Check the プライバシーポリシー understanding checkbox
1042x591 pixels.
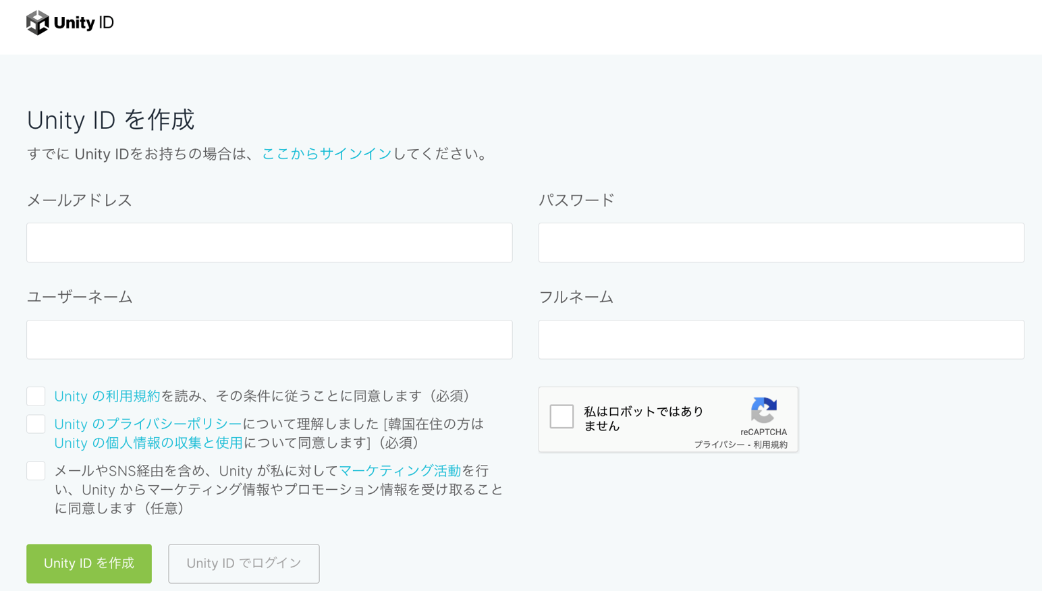point(36,423)
